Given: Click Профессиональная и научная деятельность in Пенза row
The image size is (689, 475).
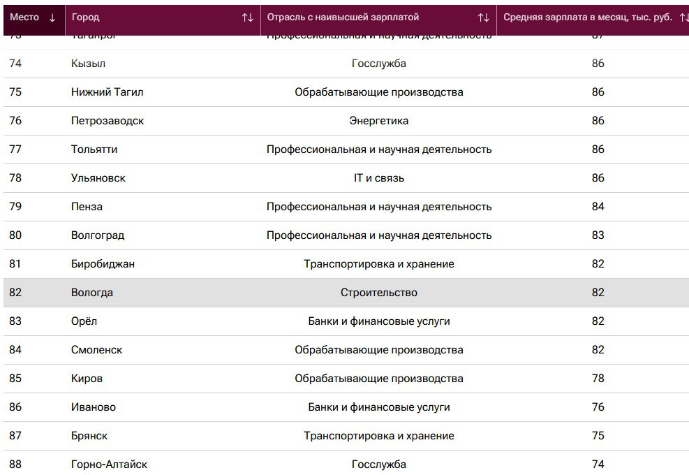Looking at the screenshot, I should tap(379, 206).
